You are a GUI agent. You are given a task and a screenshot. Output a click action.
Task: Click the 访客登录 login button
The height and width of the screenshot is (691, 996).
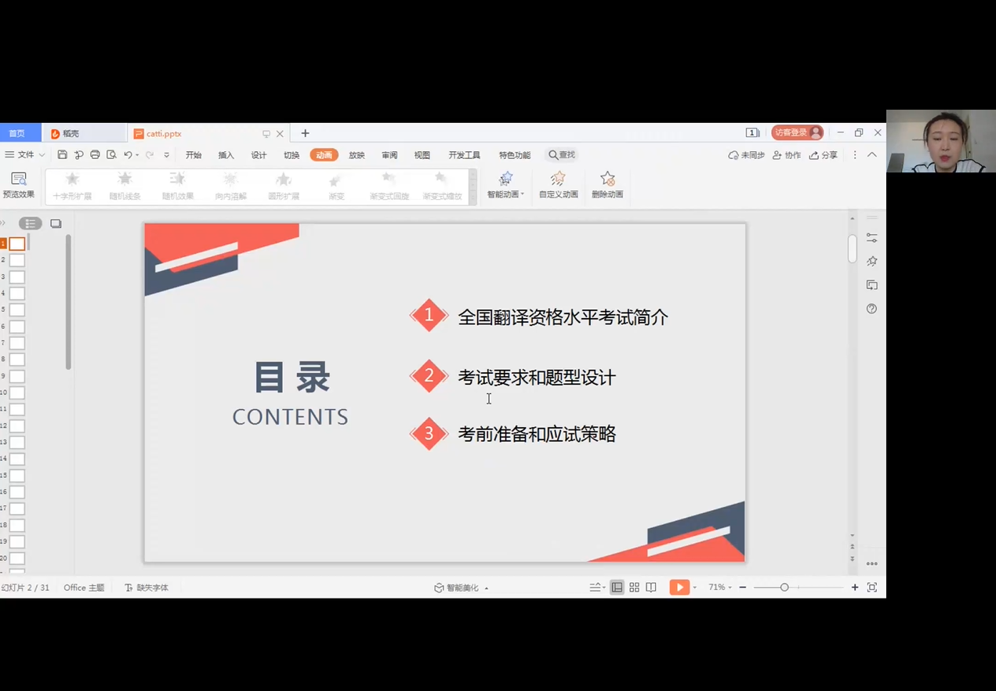(797, 133)
